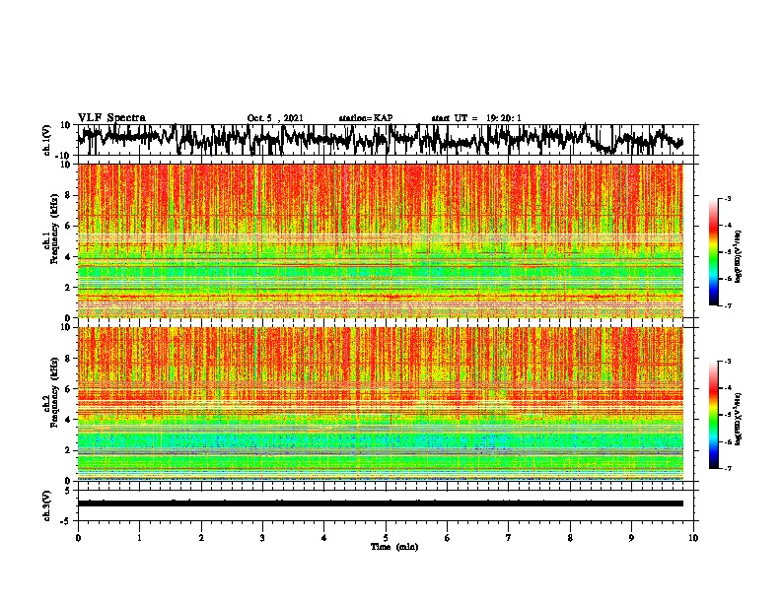The width and height of the screenshot is (781, 603).
Task: Click the log(PSD) label beside ch.1 color bar
Action: [739, 257]
